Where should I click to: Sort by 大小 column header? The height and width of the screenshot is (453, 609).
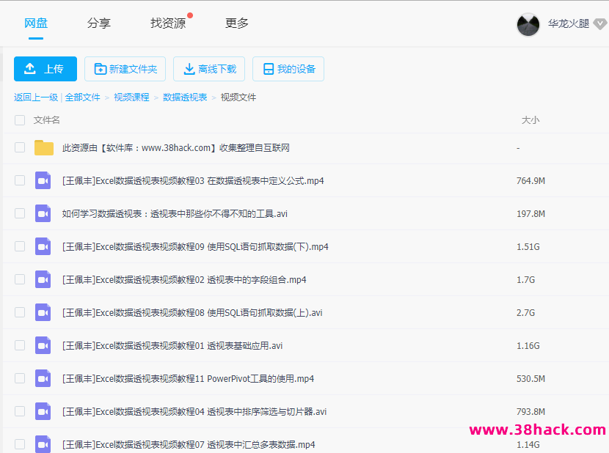click(530, 120)
